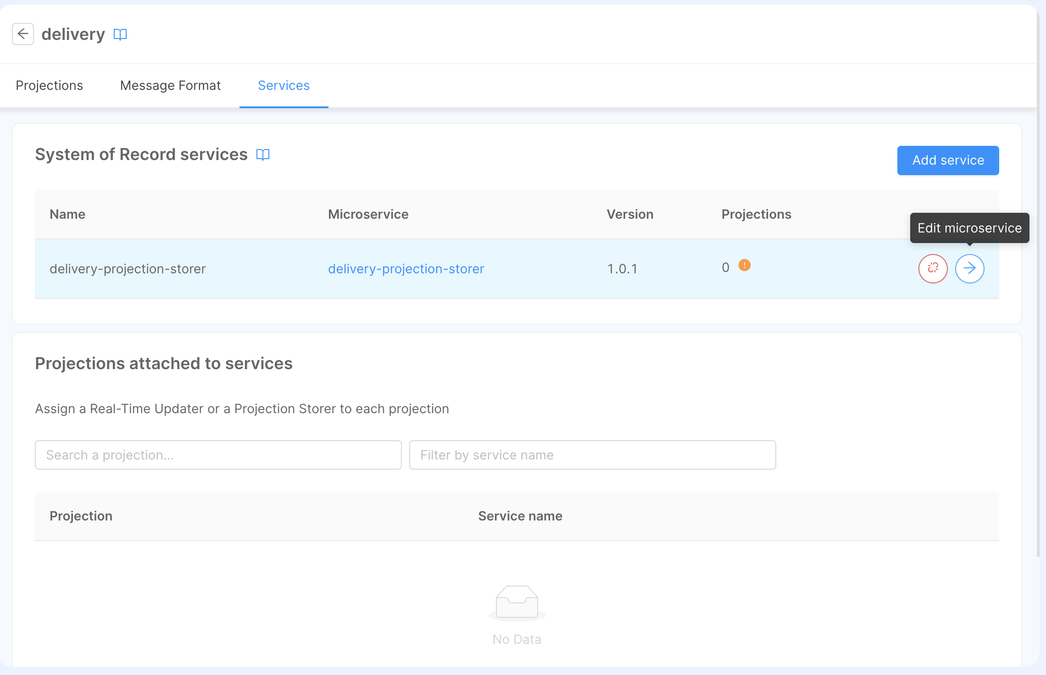Click the red detach service icon
The image size is (1046, 675).
pos(933,268)
